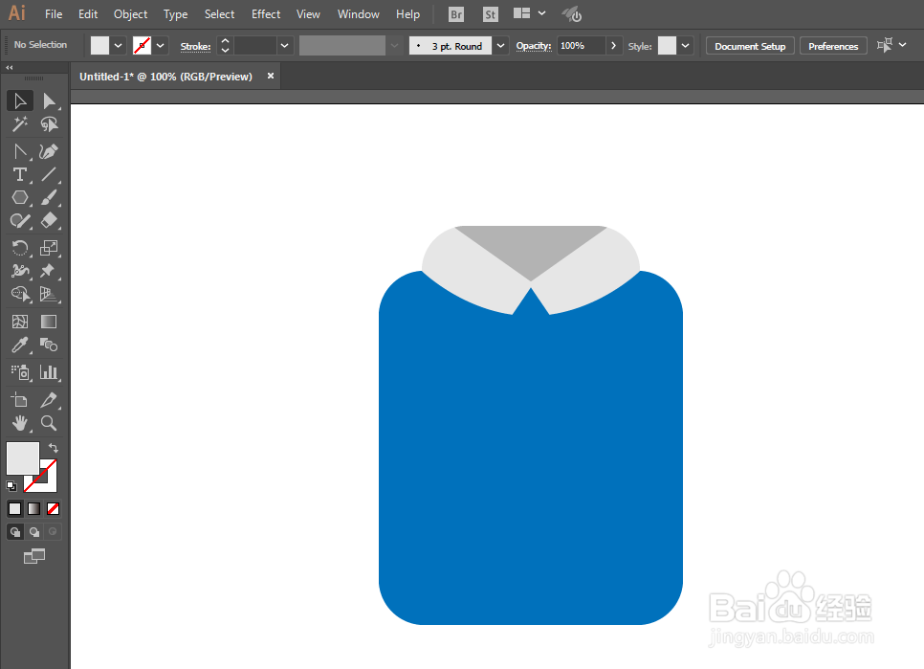
Task: Set paint mode to Color
Action: coord(14,508)
